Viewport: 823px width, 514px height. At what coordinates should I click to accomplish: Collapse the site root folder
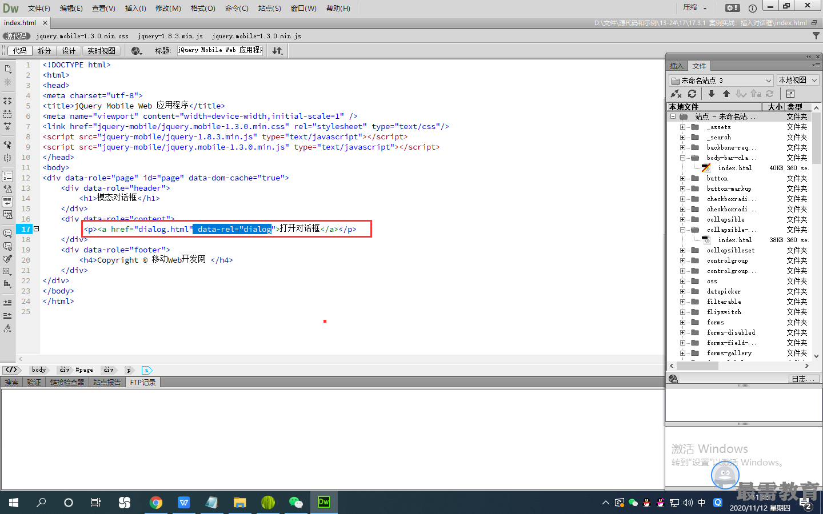tap(673, 117)
